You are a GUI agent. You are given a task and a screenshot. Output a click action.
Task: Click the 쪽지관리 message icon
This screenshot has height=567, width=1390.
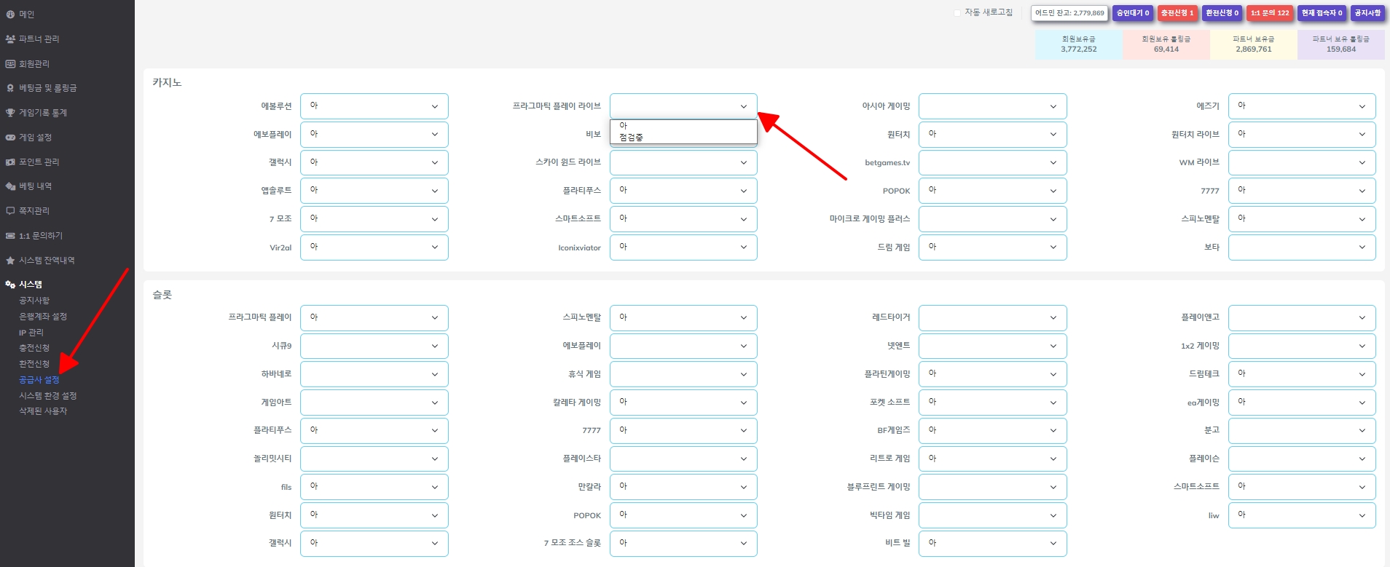tap(10, 211)
